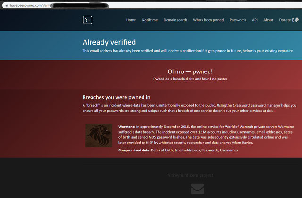Click the troyhunt.com project footer link

click(x=190, y=175)
